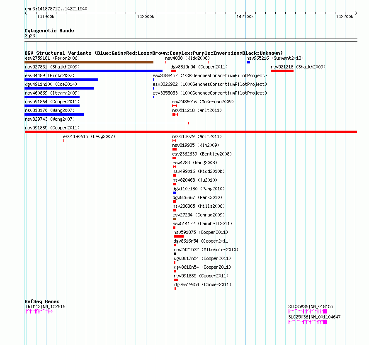Screen dimensions: 369x345
Task: Click the red nsv4038 loss span line
Action: [187, 62]
